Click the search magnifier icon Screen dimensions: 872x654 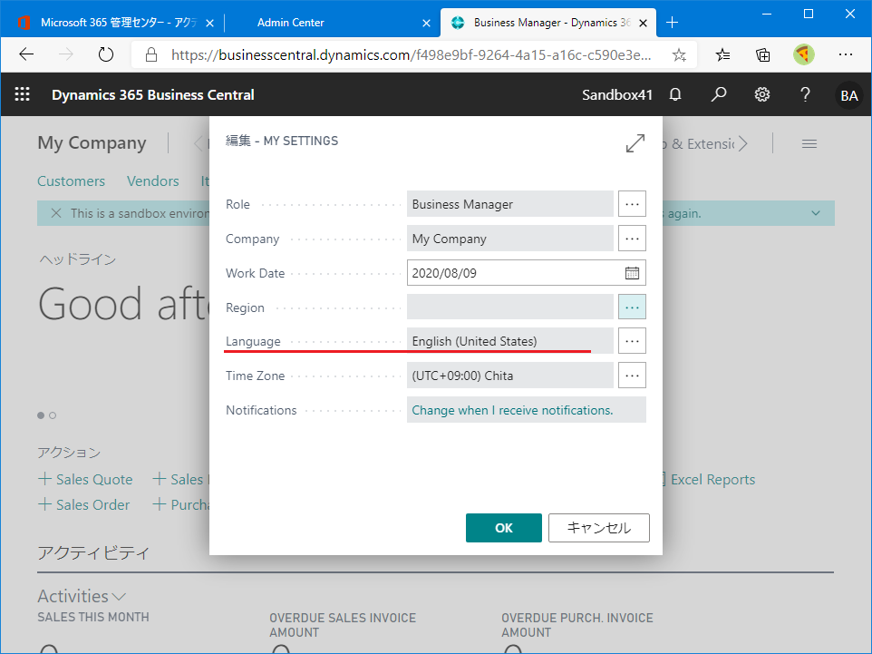(x=719, y=94)
